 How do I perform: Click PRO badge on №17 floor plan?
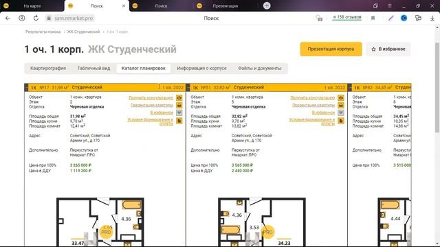pyautogui.click(x=106, y=232)
